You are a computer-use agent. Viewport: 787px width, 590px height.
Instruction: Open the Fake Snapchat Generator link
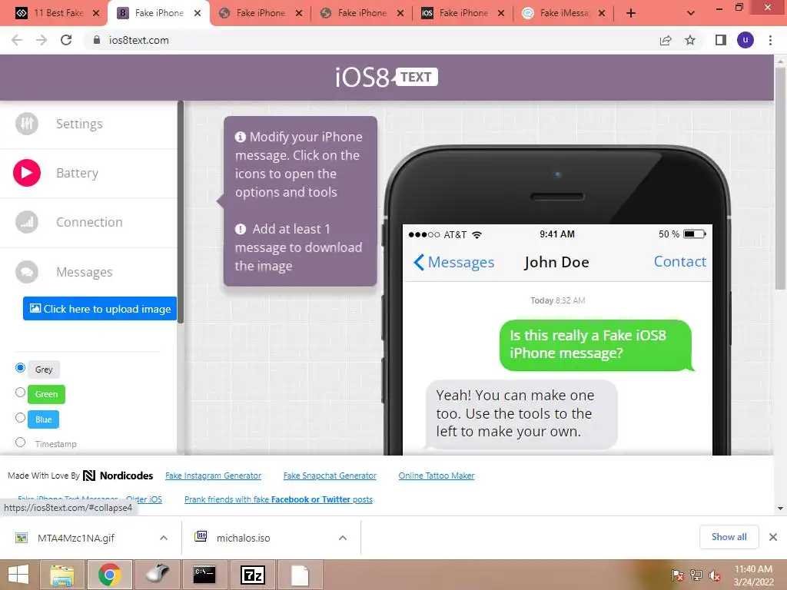coord(330,476)
